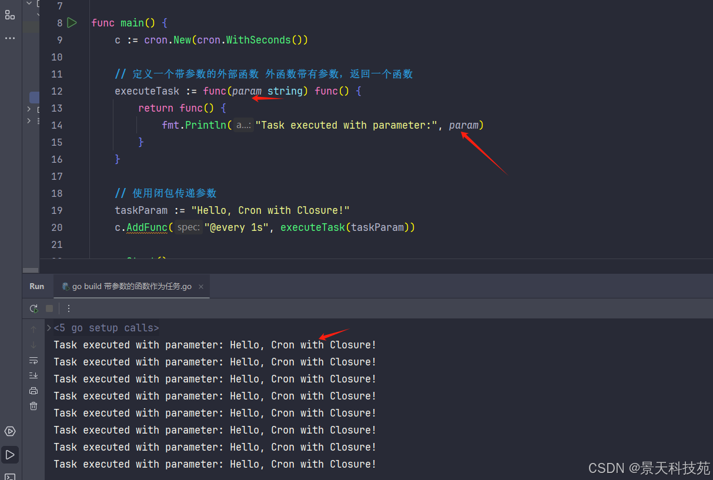The image size is (713, 480).
Task: Click gutter line number 9
Action: (60, 40)
